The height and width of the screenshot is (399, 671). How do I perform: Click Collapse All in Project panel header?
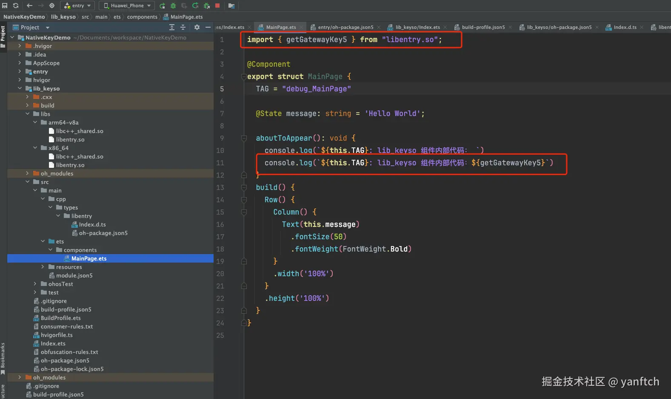(183, 27)
